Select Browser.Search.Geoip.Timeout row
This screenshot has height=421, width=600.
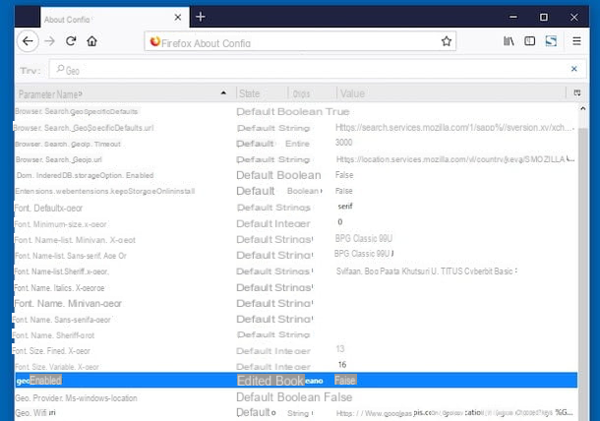296,144
